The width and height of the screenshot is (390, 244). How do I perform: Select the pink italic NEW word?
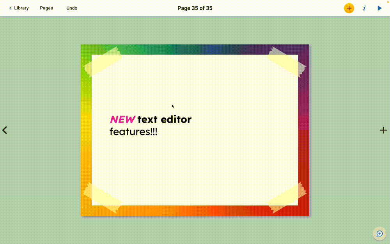(122, 119)
